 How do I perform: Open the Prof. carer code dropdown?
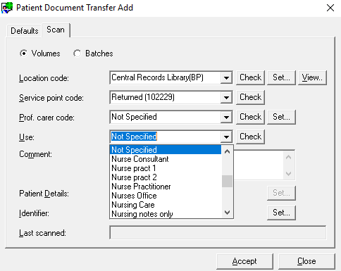(x=226, y=117)
